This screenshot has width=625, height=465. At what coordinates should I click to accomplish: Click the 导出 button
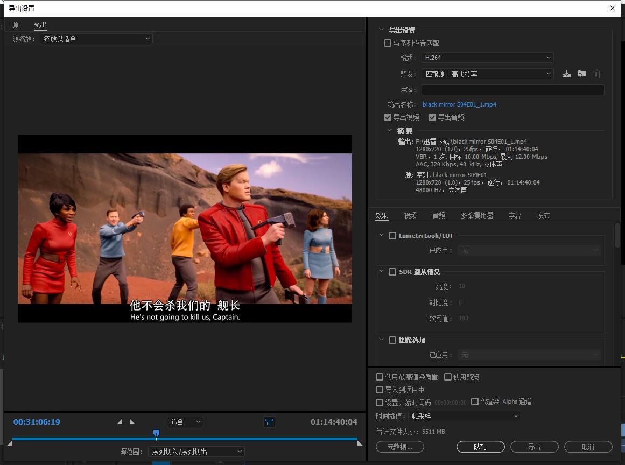pos(534,447)
